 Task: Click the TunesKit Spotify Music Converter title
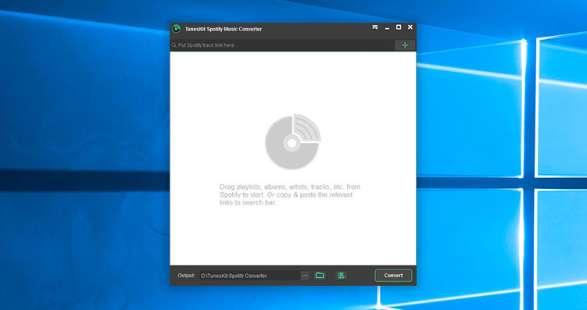pyautogui.click(x=223, y=29)
